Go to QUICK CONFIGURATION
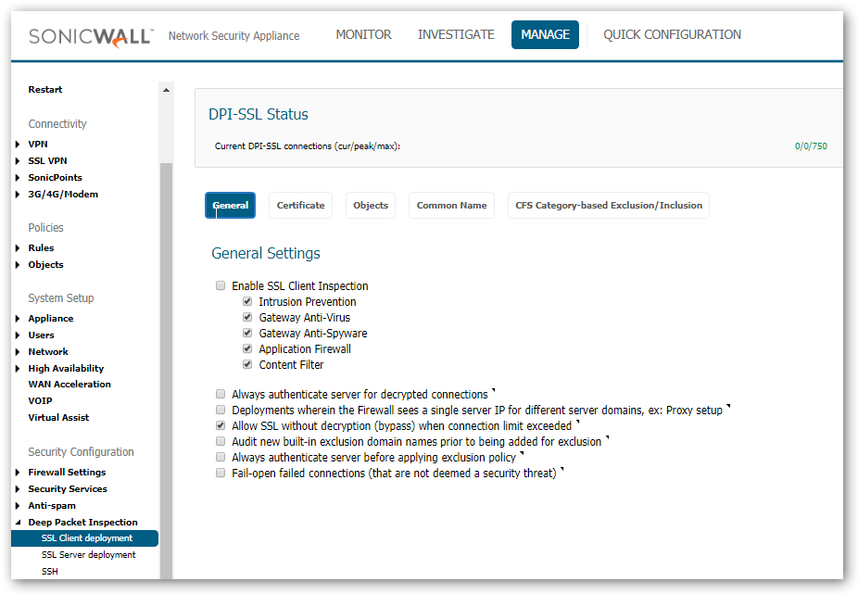Viewport: 858px width, 594px height. 672,35
